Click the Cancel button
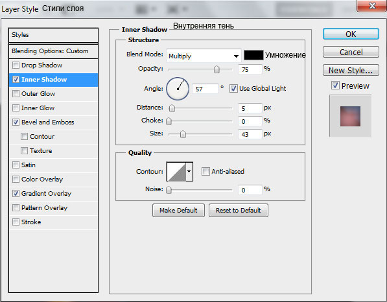This screenshot has width=387, height=302. pyautogui.click(x=351, y=52)
